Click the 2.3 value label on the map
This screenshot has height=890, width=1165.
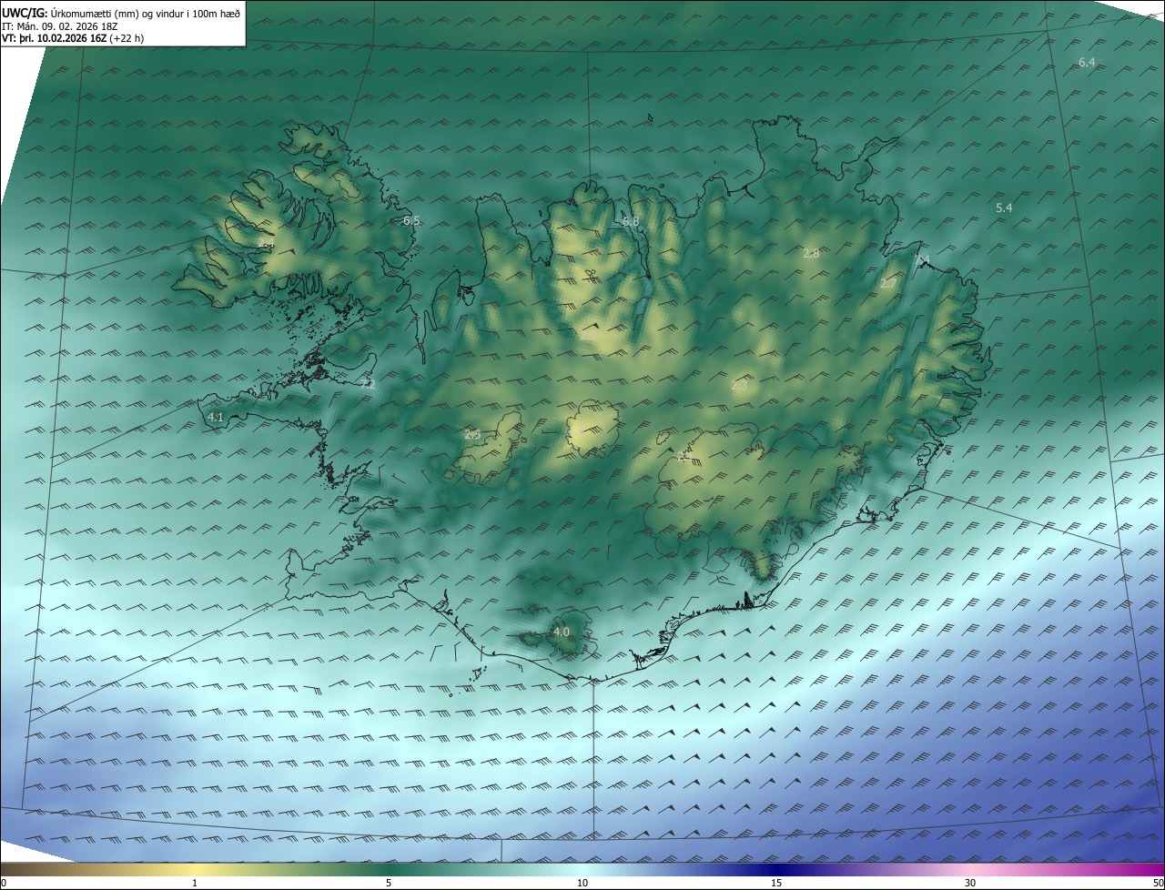tap(739, 385)
